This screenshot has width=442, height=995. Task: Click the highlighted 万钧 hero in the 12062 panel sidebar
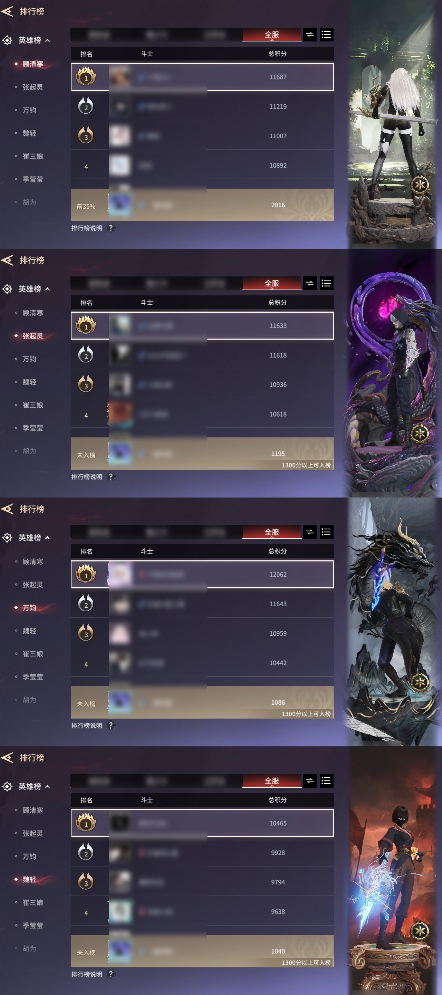(x=29, y=608)
